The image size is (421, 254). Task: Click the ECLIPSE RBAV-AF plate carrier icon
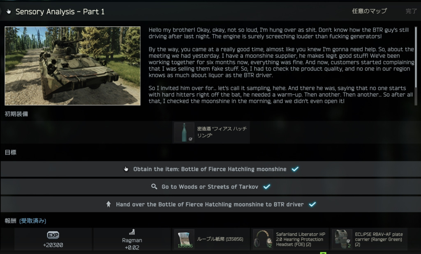point(342,239)
